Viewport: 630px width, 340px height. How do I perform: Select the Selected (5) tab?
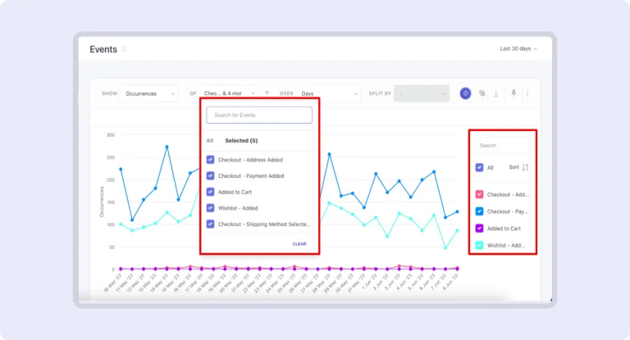pos(241,141)
